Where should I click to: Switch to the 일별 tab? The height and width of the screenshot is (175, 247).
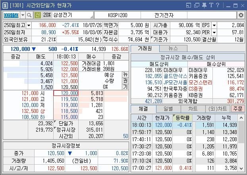(x=168, y=109)
